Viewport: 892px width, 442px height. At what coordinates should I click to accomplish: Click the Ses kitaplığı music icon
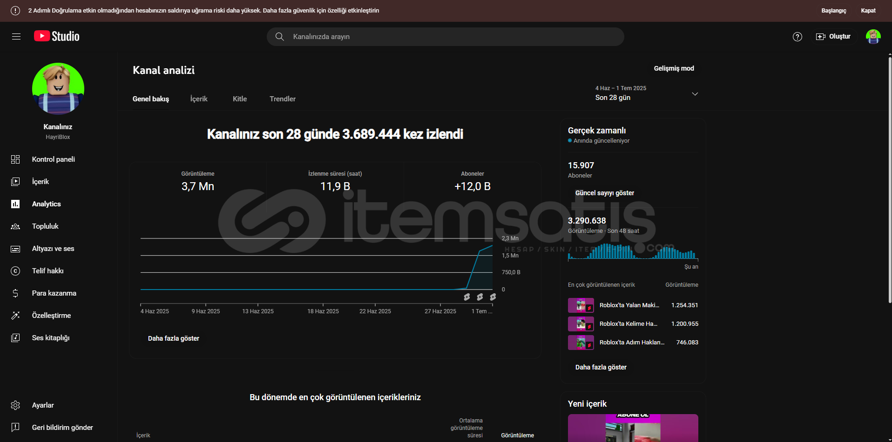[x=15, y=338]
